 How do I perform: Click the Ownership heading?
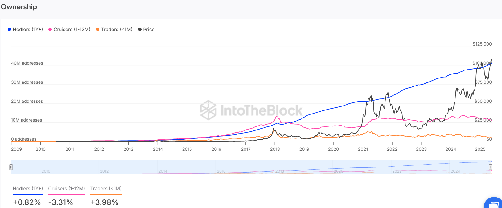click(x=19, y=7)
